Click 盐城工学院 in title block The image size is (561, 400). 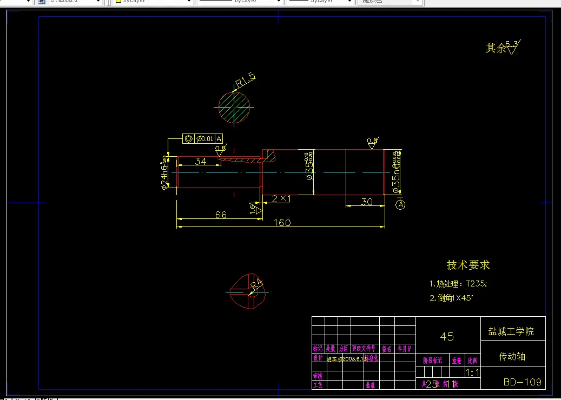click(x=511, y=331)
